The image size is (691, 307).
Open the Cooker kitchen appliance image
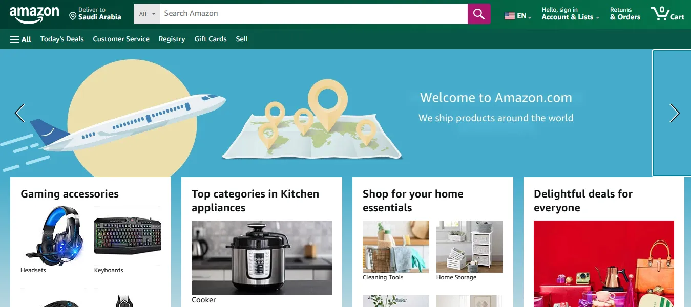click(x=262, y=257)
